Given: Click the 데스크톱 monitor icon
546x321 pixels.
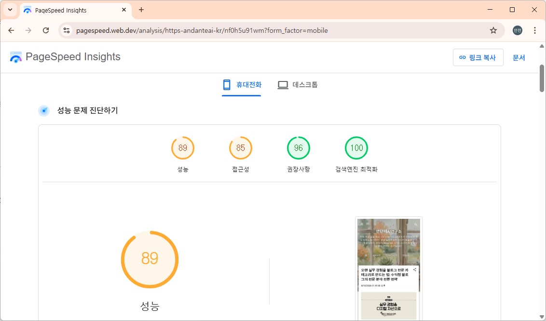Looking at the screenshot, I should coord(282,84).
